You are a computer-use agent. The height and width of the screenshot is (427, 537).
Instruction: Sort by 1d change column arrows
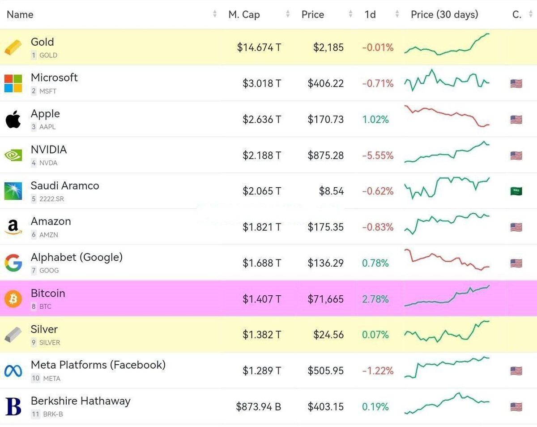(x=397, y=15)
